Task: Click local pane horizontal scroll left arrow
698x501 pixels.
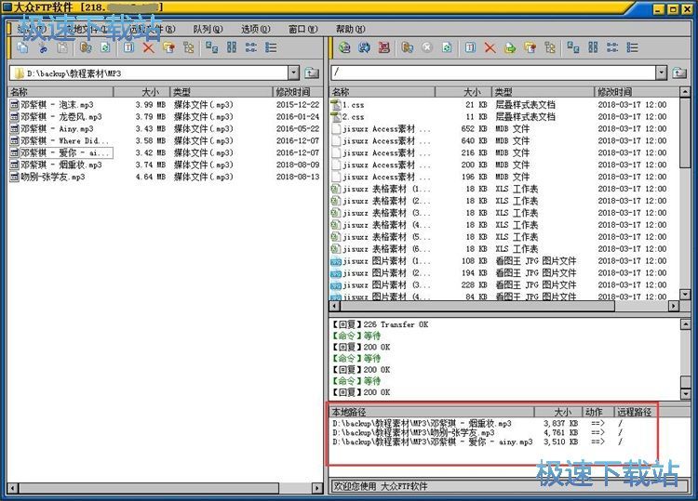Action: point(13,488)
